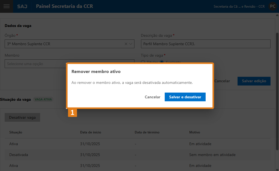Clear the Órgão field using the X icon

click(126, 44)
